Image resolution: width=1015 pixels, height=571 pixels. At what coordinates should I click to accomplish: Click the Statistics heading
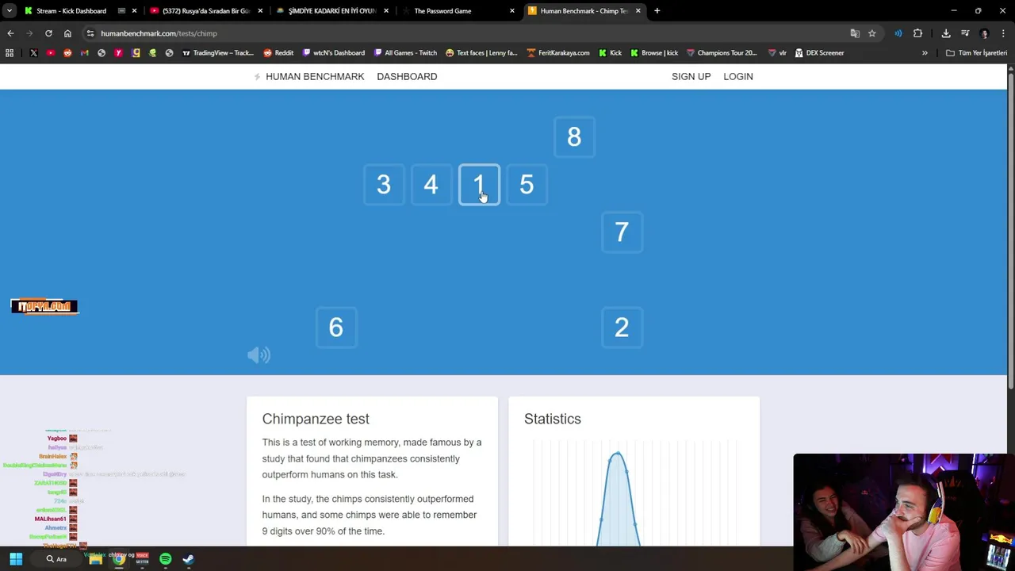553,419
